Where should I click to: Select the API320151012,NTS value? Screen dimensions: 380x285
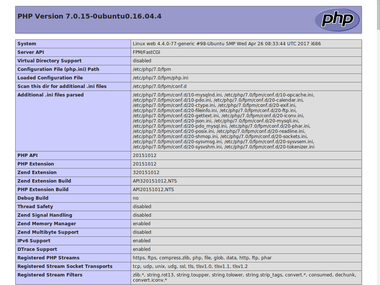click(155, 181)
